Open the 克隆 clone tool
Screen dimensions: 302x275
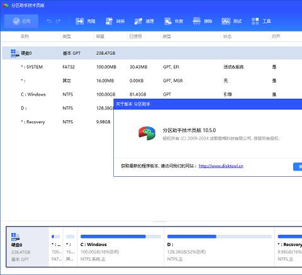[86, 21]
